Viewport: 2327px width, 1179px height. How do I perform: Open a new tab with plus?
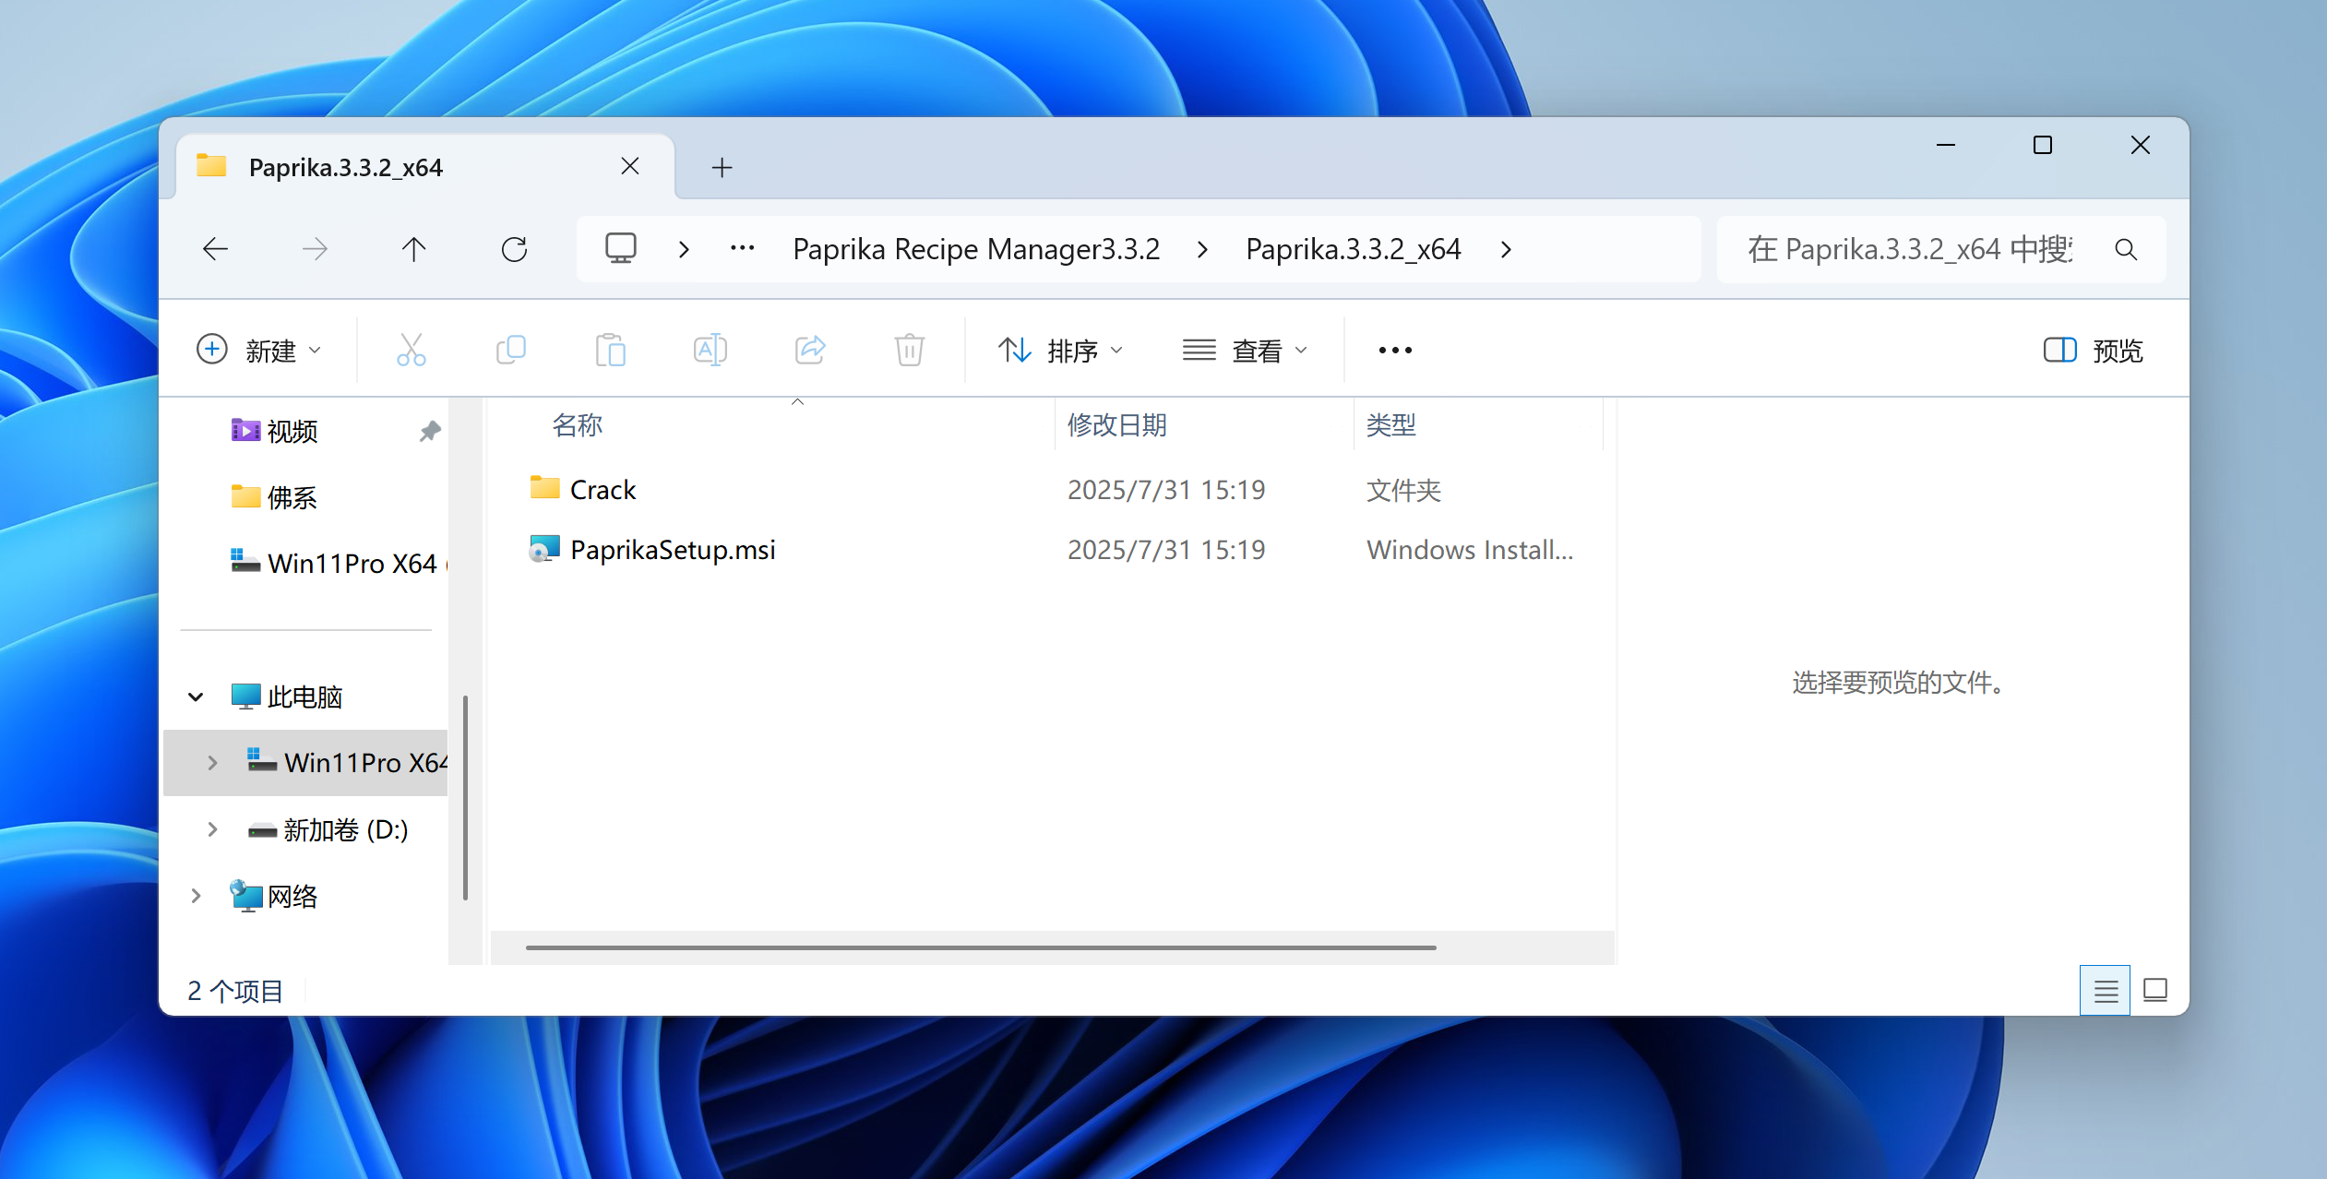[722, 168]
